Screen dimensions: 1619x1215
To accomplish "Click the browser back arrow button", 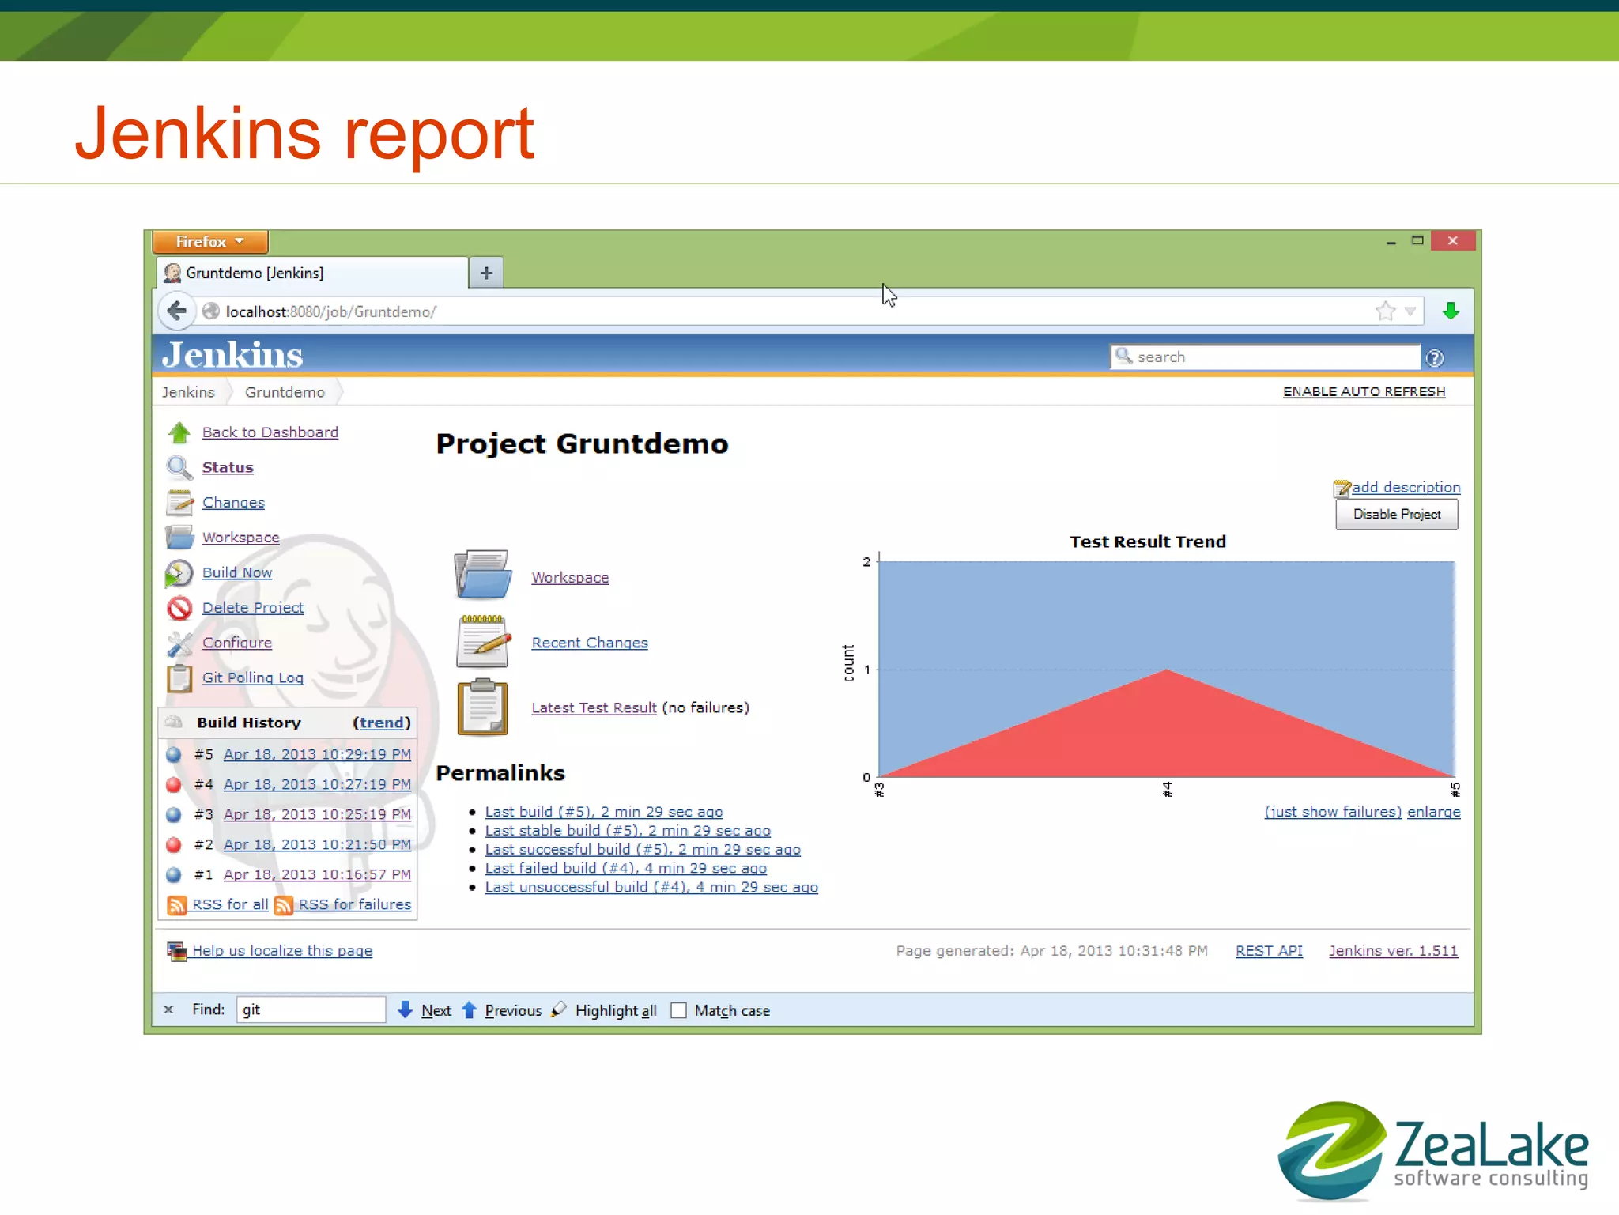I will tap(177, 311).
